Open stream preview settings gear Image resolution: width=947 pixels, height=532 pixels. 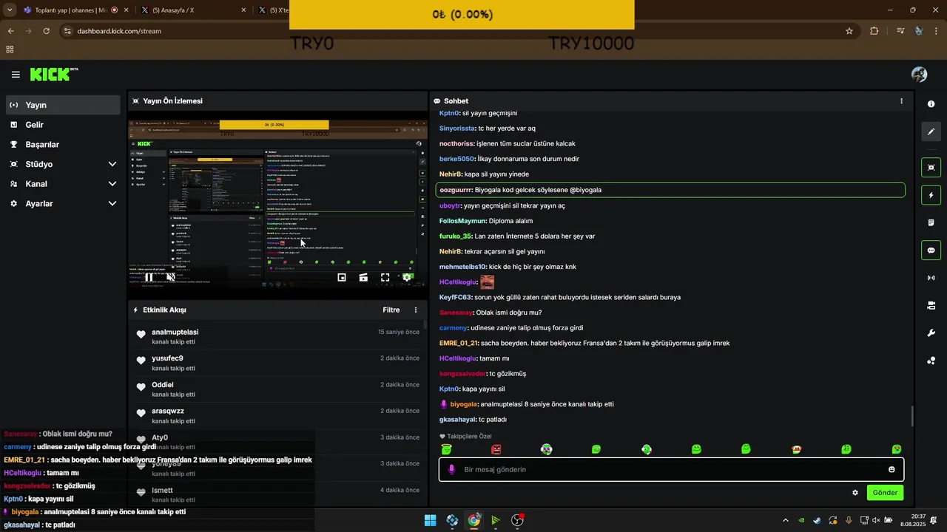coord(406,278)
